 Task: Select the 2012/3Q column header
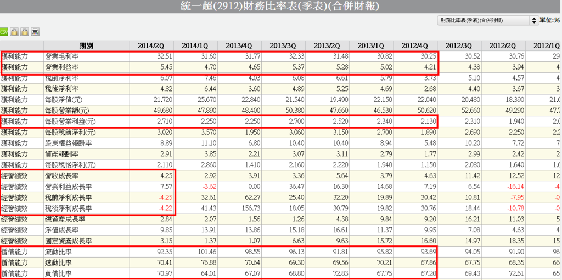pyautogui.click(x=459, y=46)
